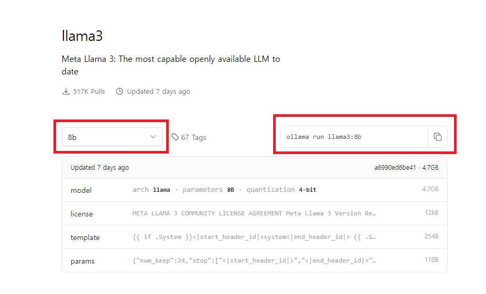
Task: Copy the ollama run command
Action: click(x=437, y=137)
